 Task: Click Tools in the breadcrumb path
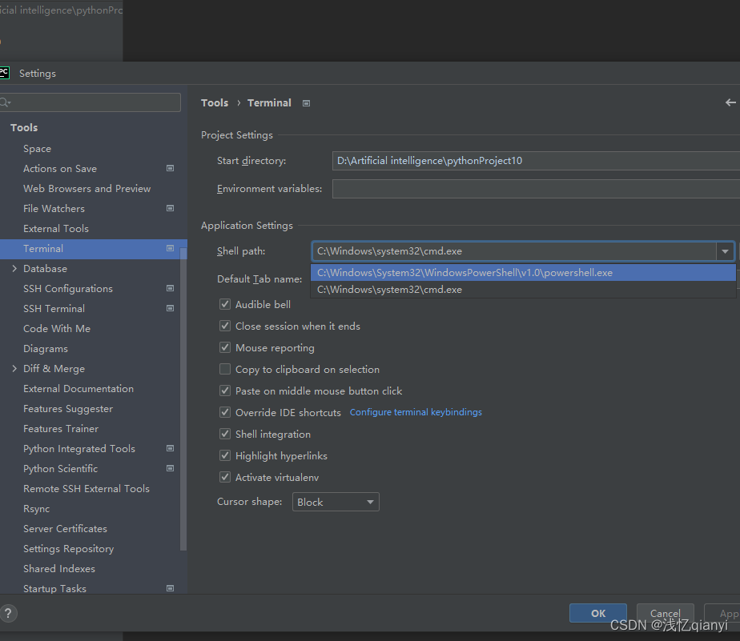[214, 102]
